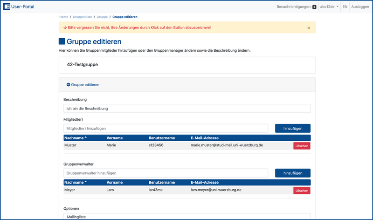This screenshot has height=220, width=373.
Task: Click Ausloggen to log out
Action: click(359, 7)
